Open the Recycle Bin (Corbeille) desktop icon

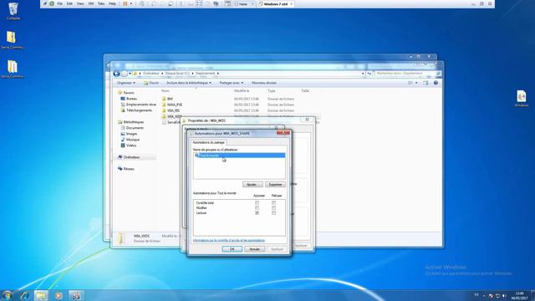13,11
